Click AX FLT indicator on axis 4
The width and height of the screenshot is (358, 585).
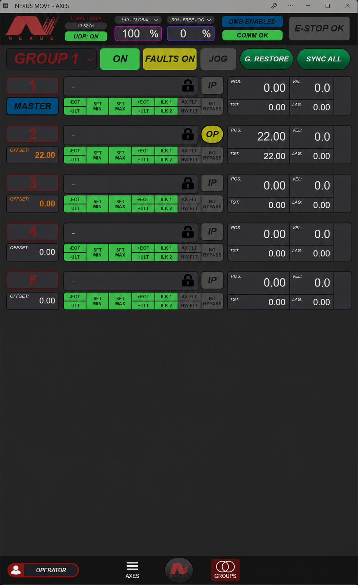(x=189, y=248)
